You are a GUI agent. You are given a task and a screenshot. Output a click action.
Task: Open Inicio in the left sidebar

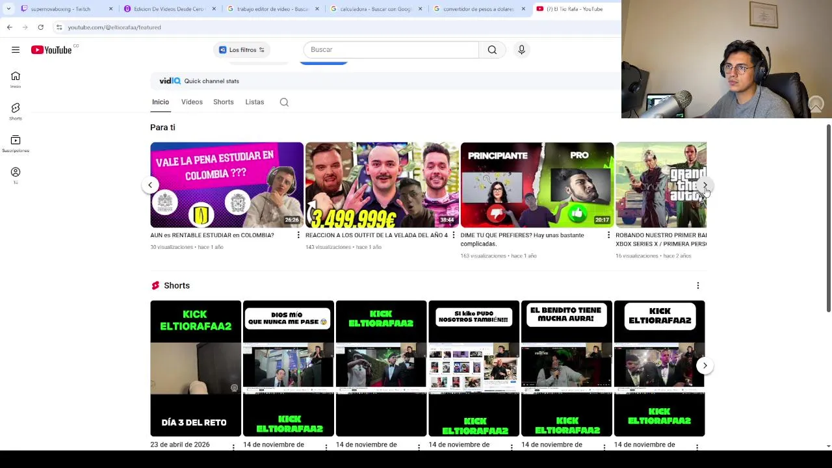[x=16, y=79]
